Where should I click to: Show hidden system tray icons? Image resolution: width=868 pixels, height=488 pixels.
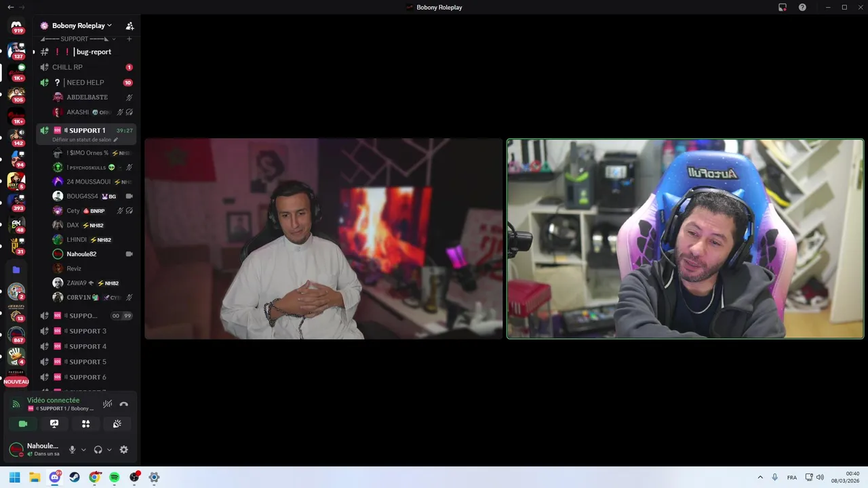pyautogui.click(x=760, y=477)
